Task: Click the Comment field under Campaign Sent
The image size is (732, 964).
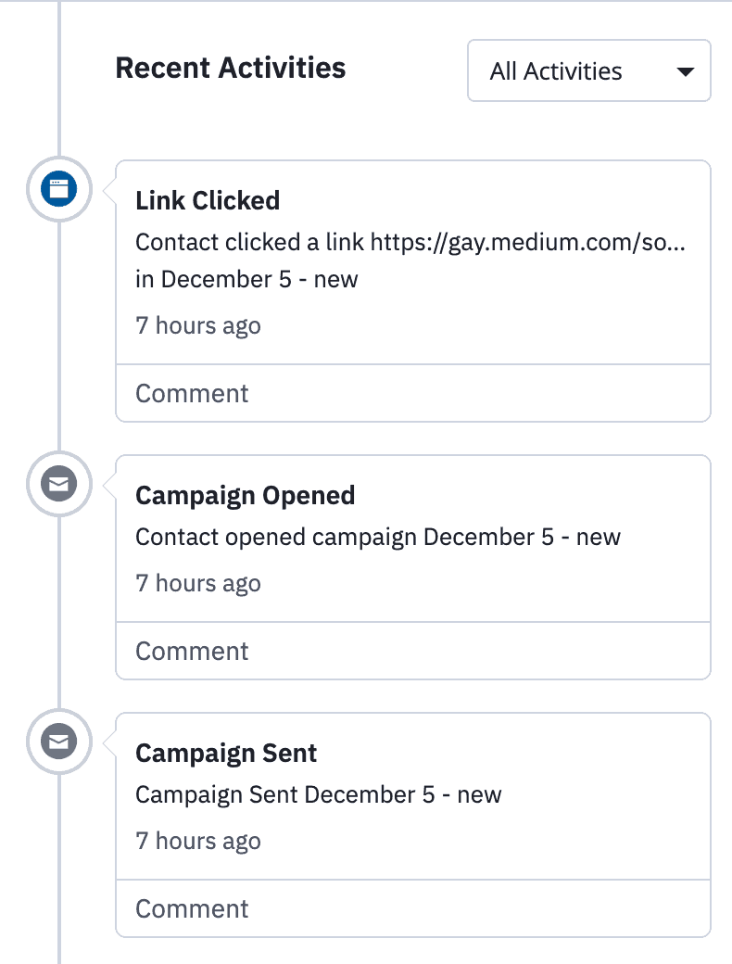Action: (x=413, y=908)
